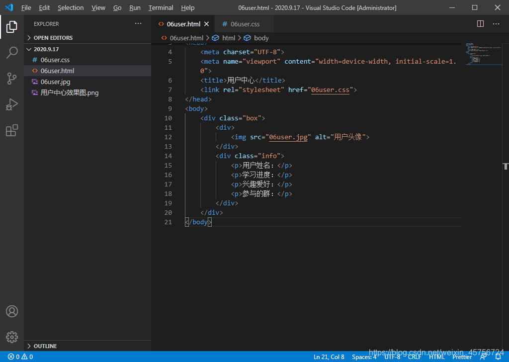Open the Terminal menu

coord(161,7)
